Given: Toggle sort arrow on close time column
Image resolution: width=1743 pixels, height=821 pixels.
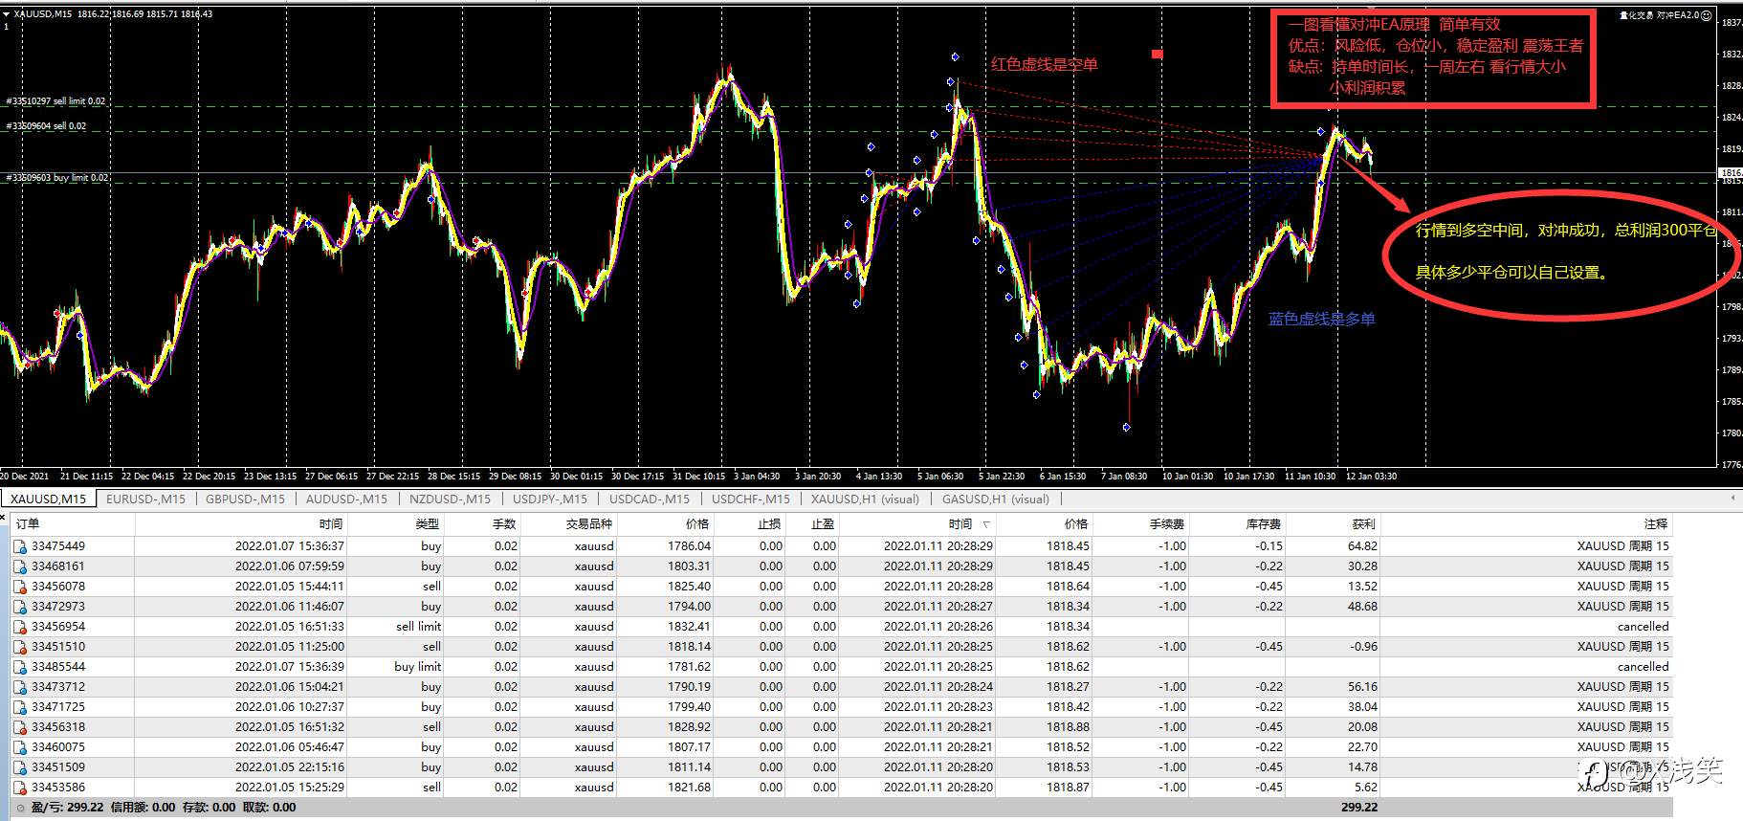Looking at the screenshot, I should 987,524.
